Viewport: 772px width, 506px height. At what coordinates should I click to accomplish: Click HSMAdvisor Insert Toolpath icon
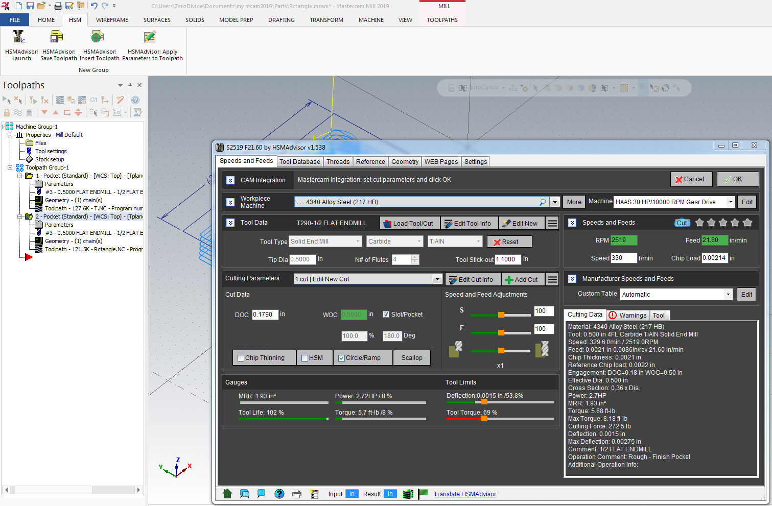(x=98, y=37)
